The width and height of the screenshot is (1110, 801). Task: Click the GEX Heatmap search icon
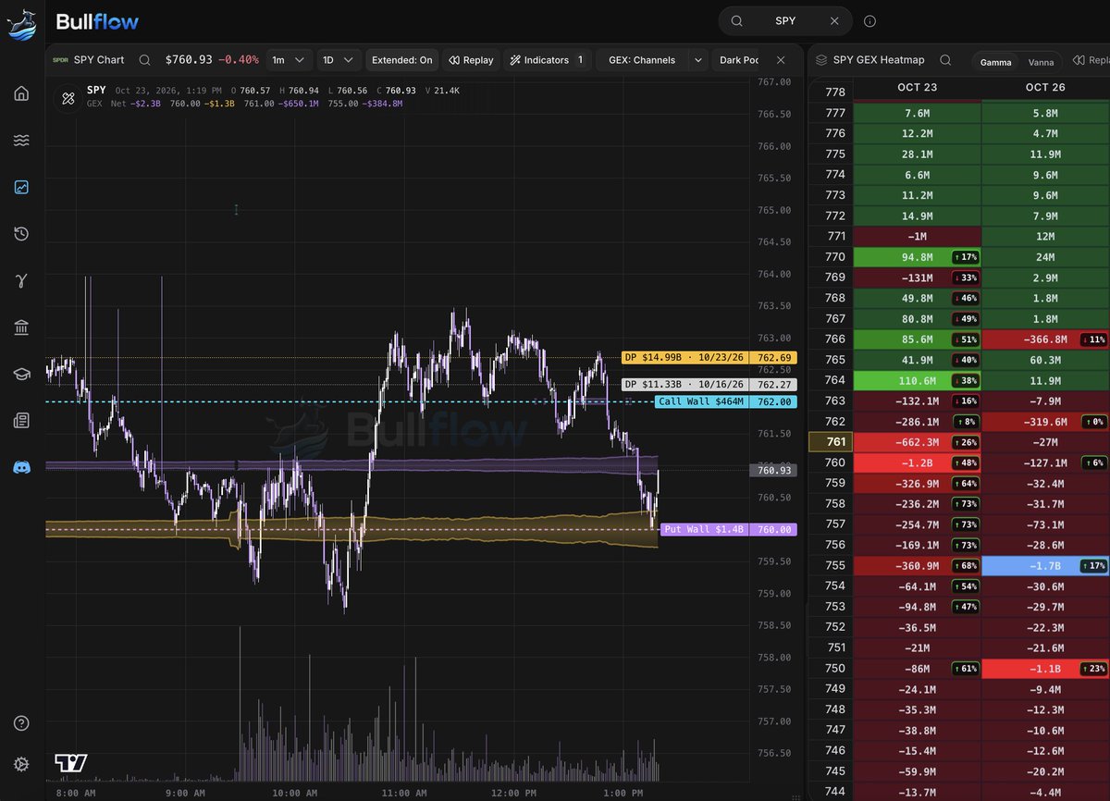pos(945,60)
